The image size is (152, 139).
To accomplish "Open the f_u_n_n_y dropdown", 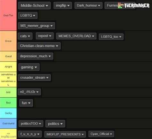I will point(30,134).
